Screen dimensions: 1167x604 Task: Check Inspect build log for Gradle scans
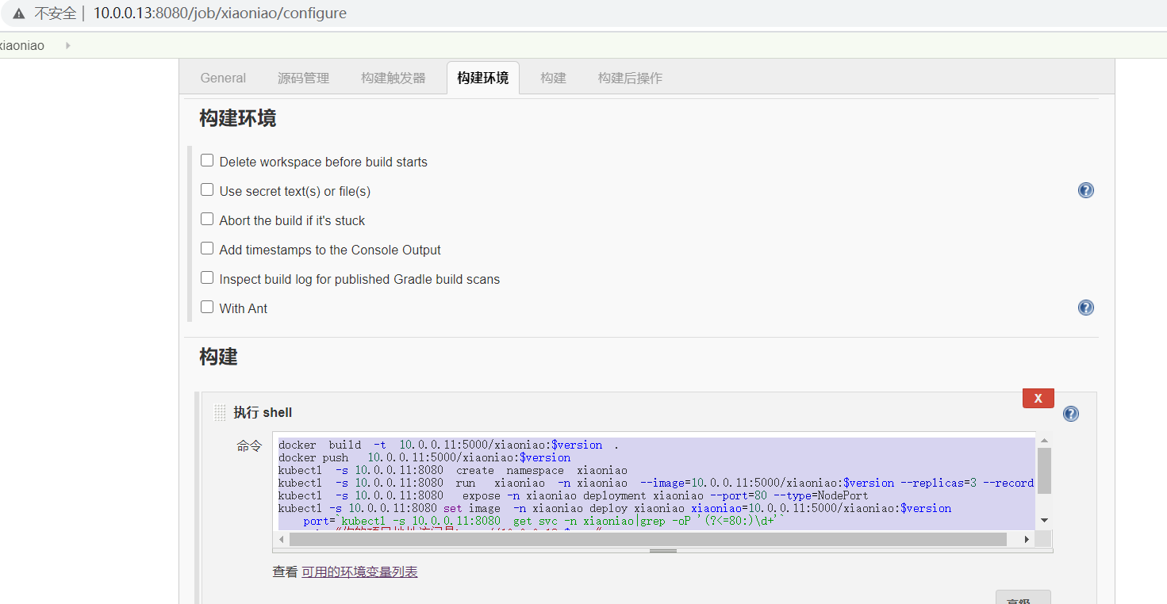click(207, 278)
